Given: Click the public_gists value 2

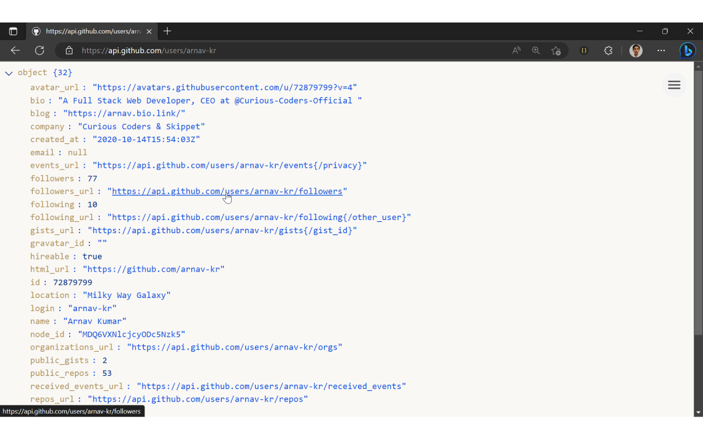Looking at the screenshot, I should 104,360.
